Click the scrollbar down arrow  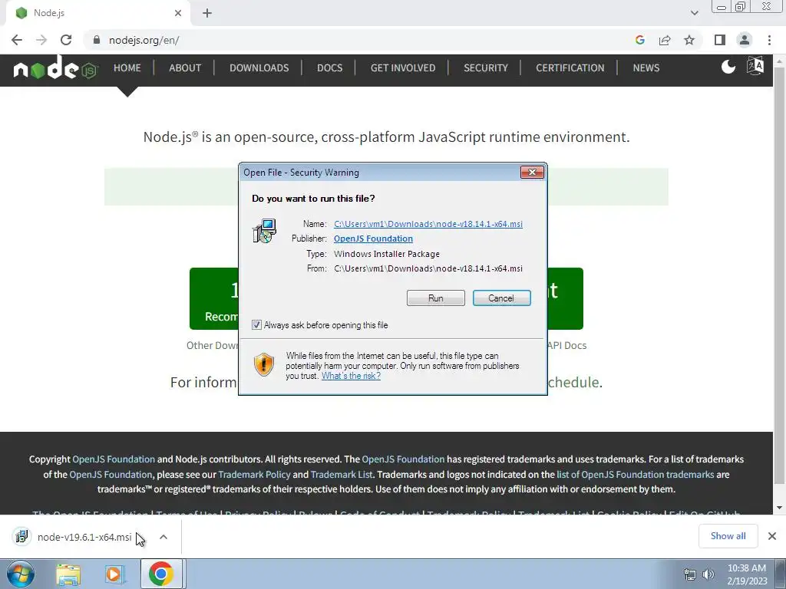click(778, 508)
